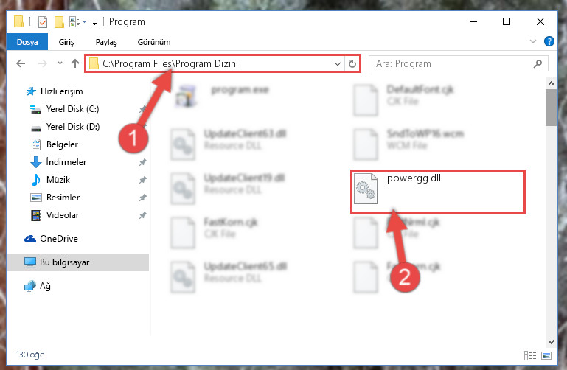Unpin İndirmeler using its pin icon
The height and width of the screenshot is (370, 567).
(x=143, y=162)
